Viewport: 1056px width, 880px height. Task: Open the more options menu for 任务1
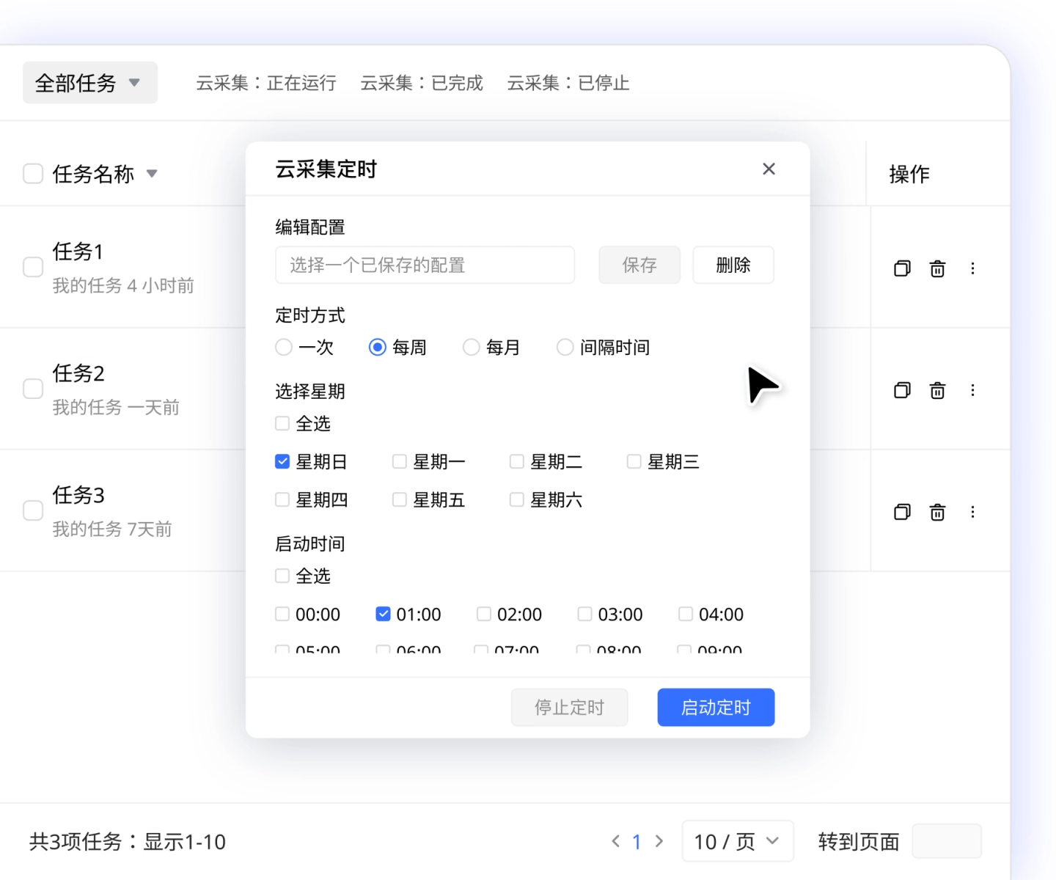(972, 268)
